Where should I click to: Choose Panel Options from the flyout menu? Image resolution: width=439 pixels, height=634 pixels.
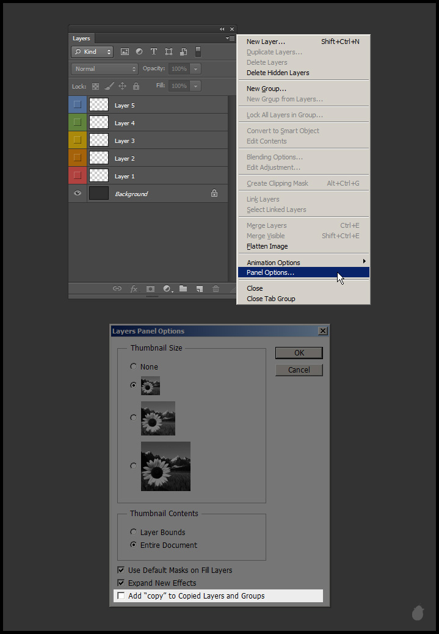(x=270, y=272)
